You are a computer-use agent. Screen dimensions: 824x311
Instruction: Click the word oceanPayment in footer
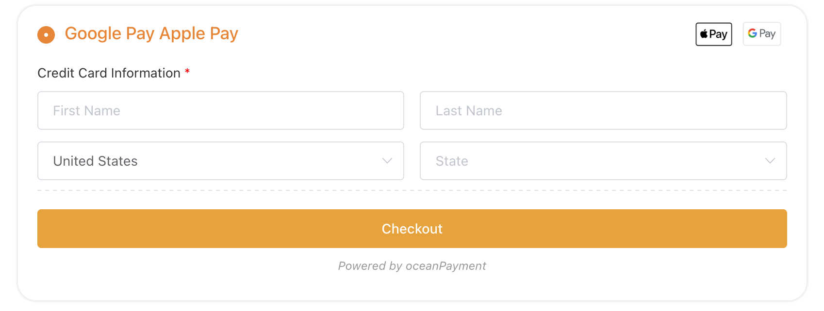[445, 266]
